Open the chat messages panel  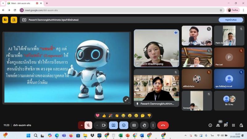pyautogui.click(x=226, y=125)
